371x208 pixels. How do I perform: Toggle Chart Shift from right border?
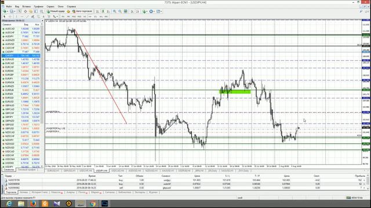[137, 12]
